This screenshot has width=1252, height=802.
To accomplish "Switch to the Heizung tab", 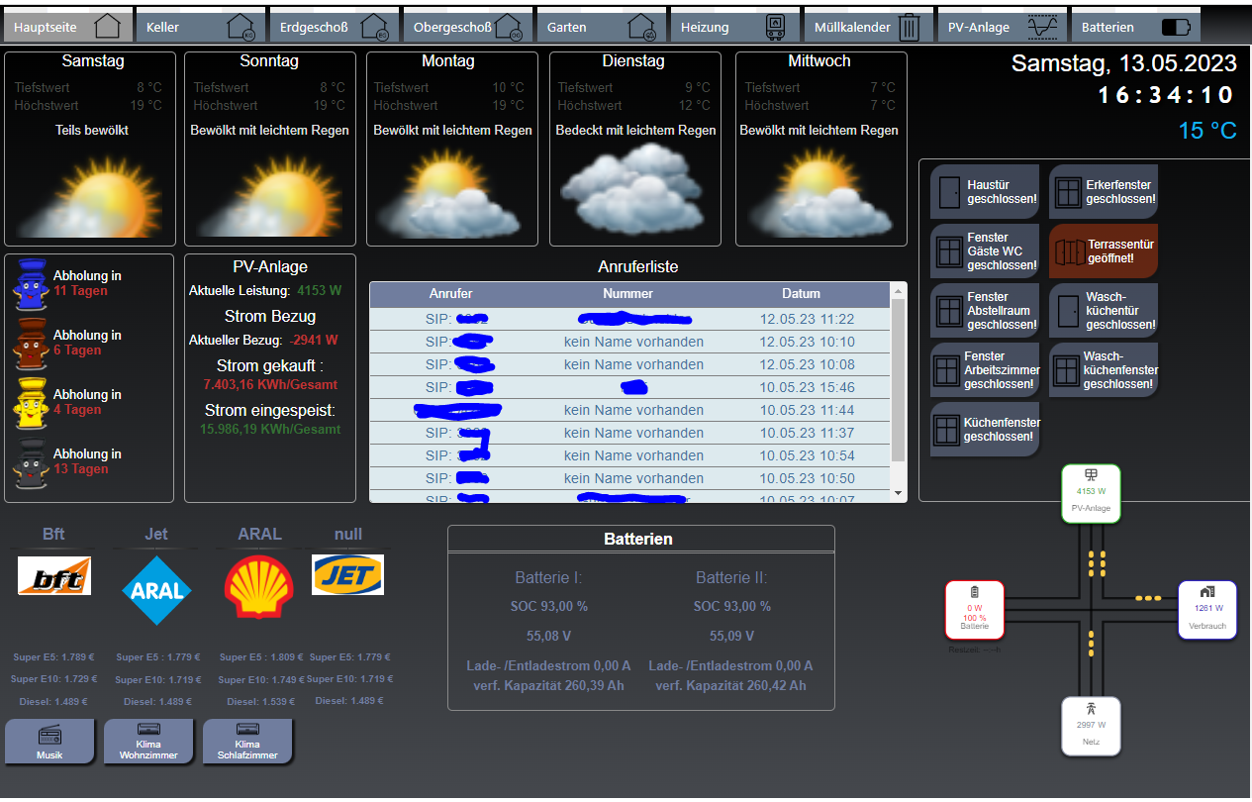I will [731, 27].
